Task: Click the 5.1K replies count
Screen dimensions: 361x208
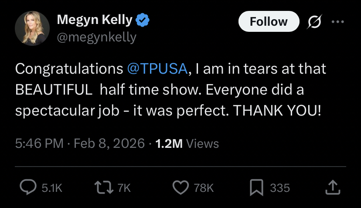Action: pyautogui.click(x=52, y=188)
